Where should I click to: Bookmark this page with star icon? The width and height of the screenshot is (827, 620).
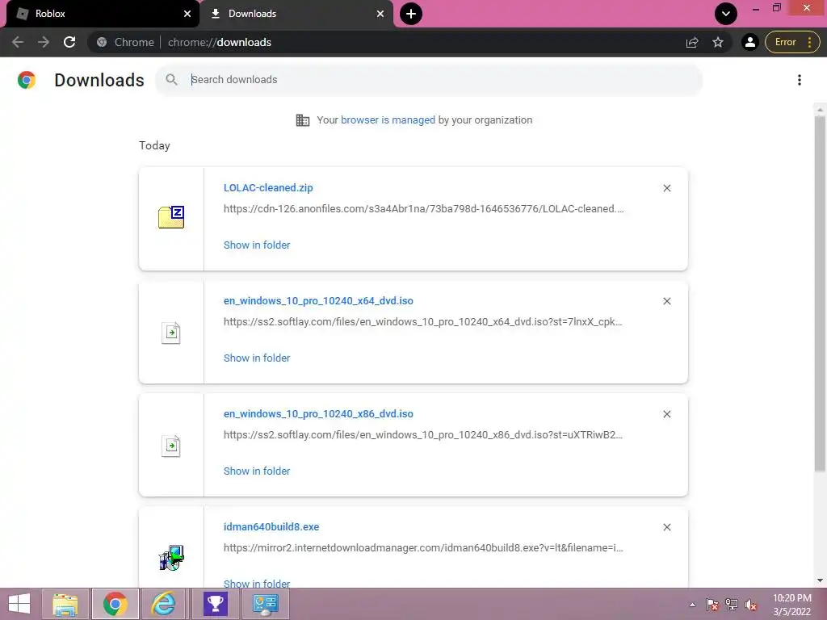click(718, 42)
